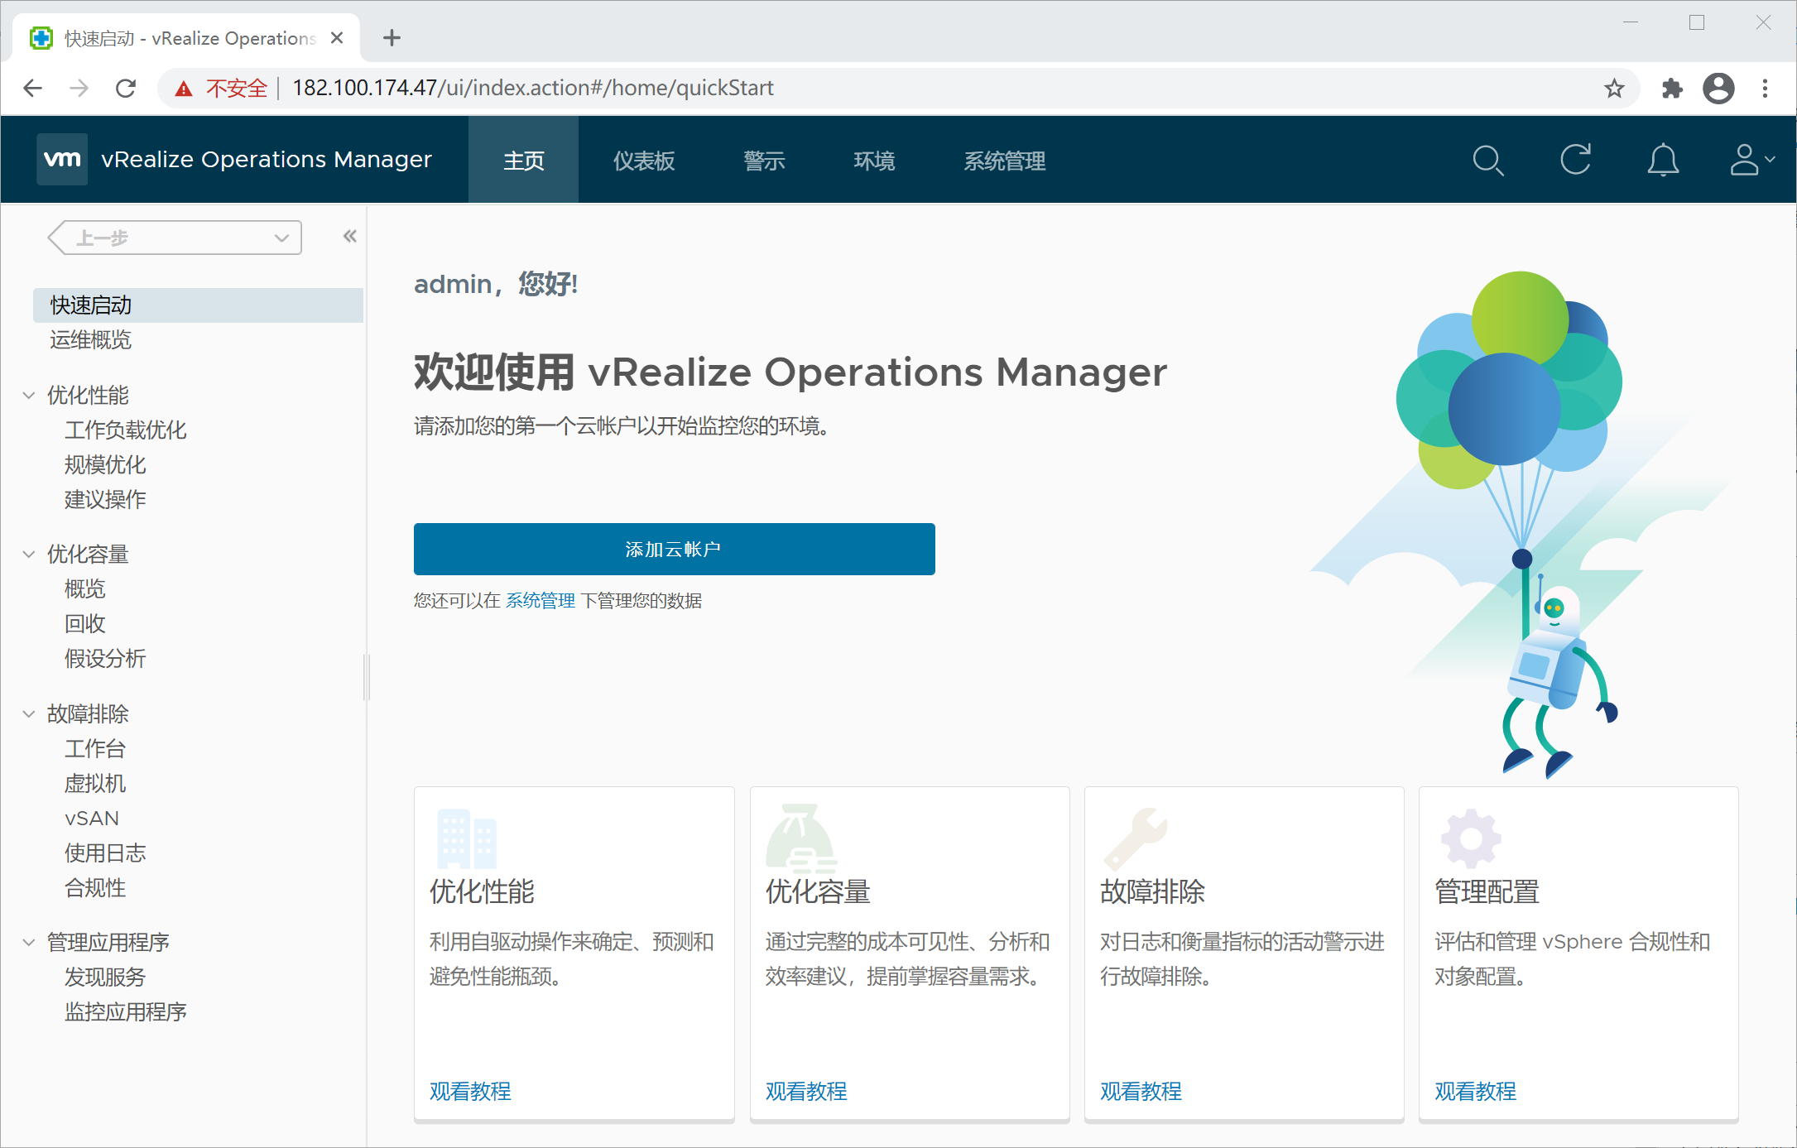Switch to the 仪表板 tab
The height and width of the screenshot is (1148, 1797).
click(x=643, y=161)
